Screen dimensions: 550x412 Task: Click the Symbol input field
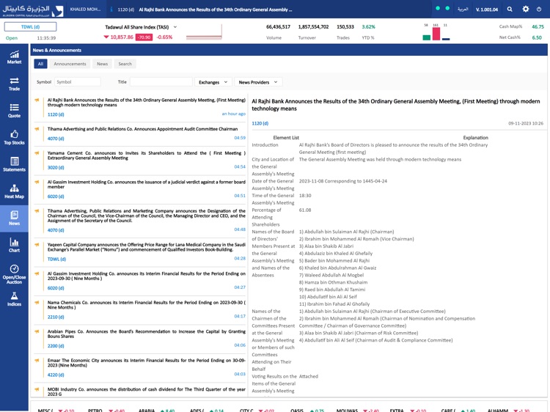77,82
